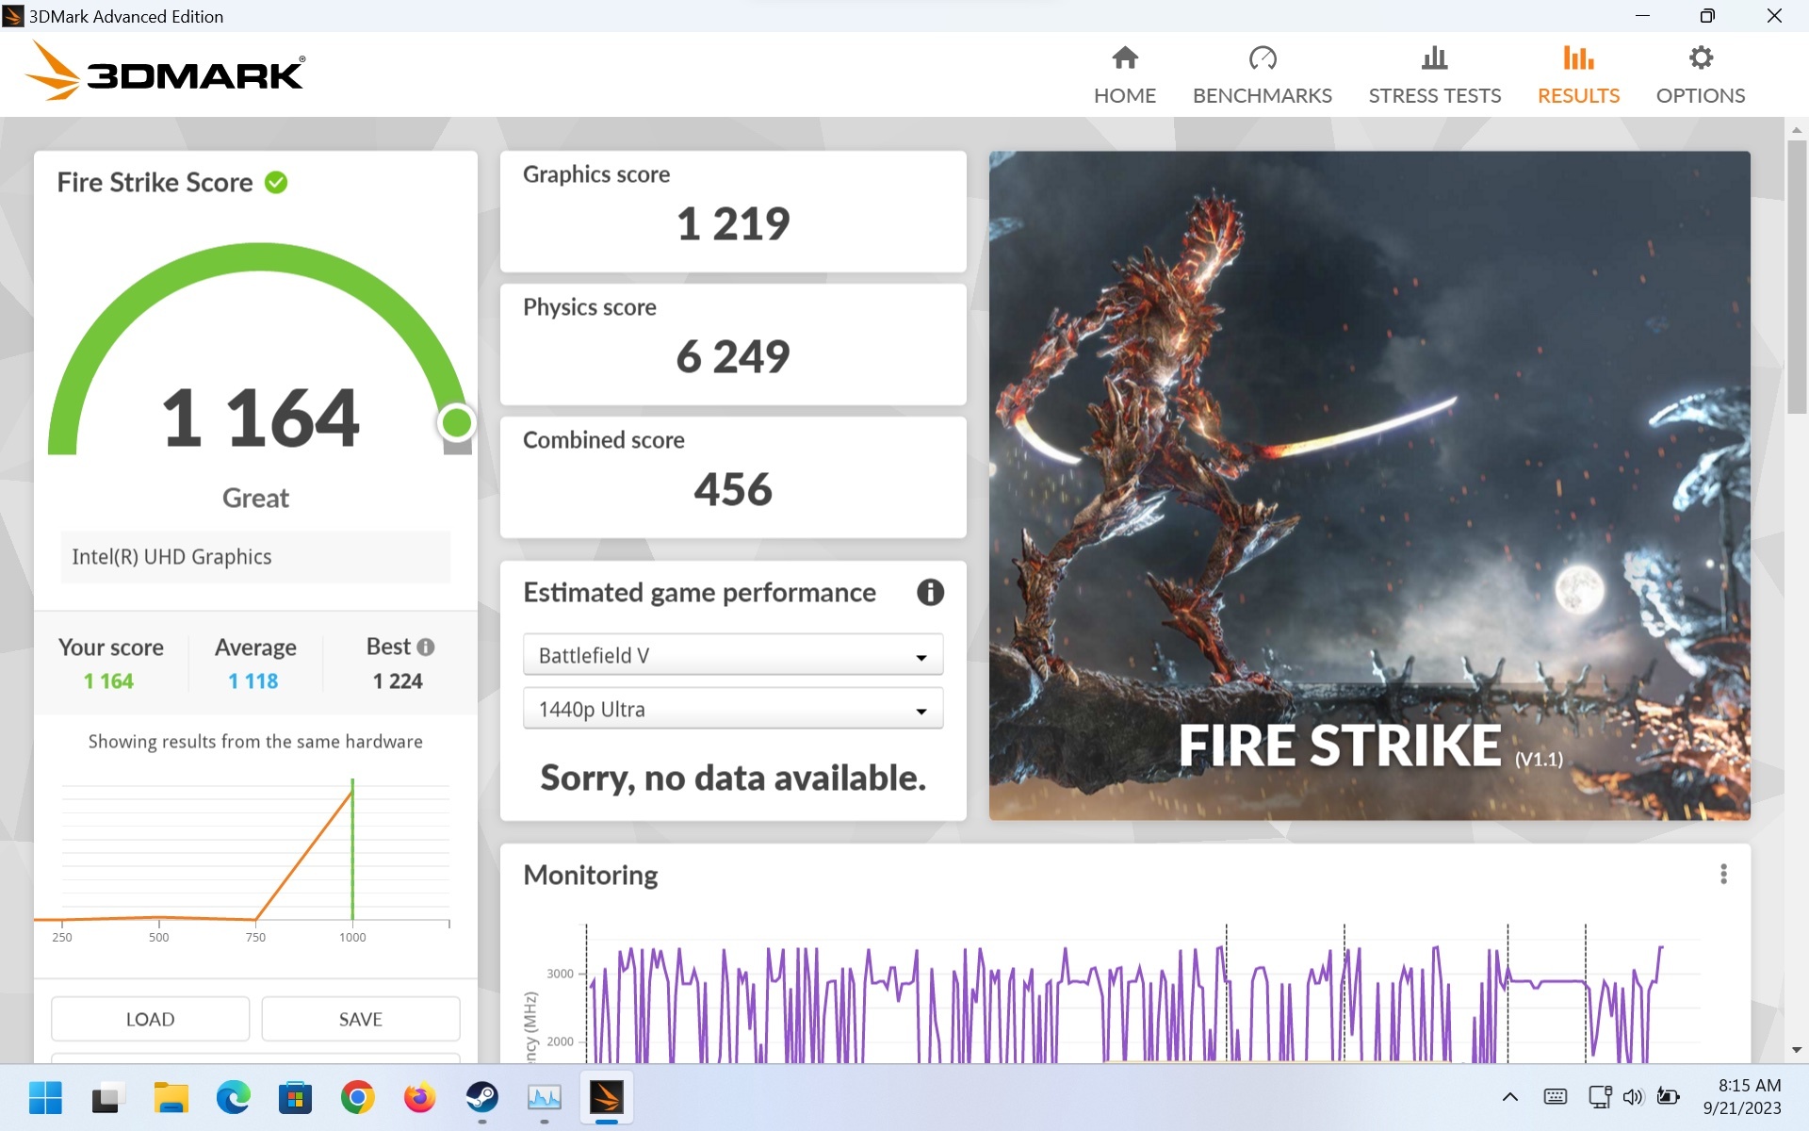
Task: Click the Estimated game performance info icon
Action: point(930,592)
